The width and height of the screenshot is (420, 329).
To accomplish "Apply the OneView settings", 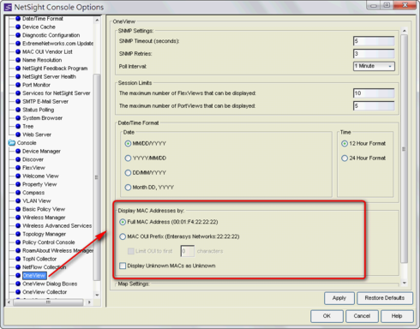I will click(x=339, y=298).
